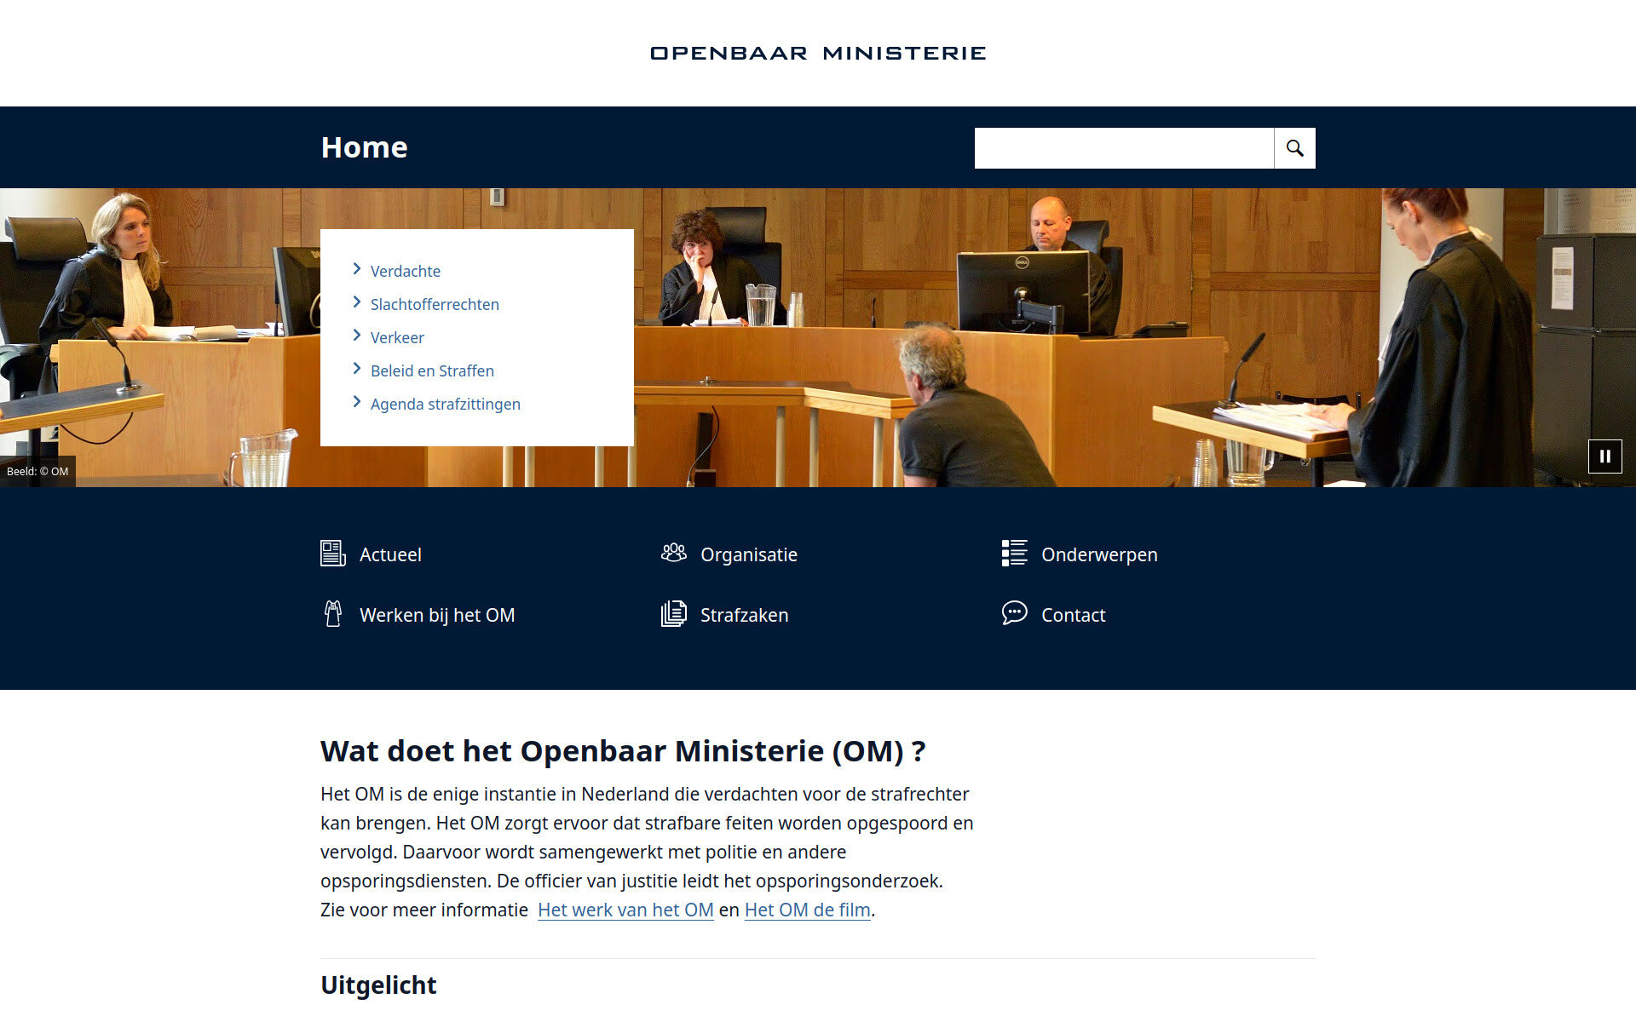The width and height of the screenshot is (1636, 1022).
Task: Go to the Verkeer page
Action: (397, 337)
